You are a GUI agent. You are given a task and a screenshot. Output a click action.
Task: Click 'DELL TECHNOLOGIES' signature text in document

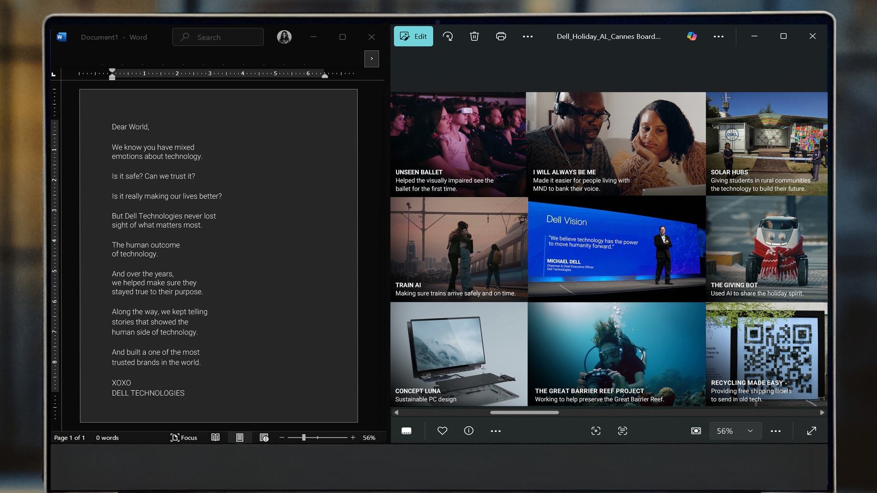click(x=148, y=393)
